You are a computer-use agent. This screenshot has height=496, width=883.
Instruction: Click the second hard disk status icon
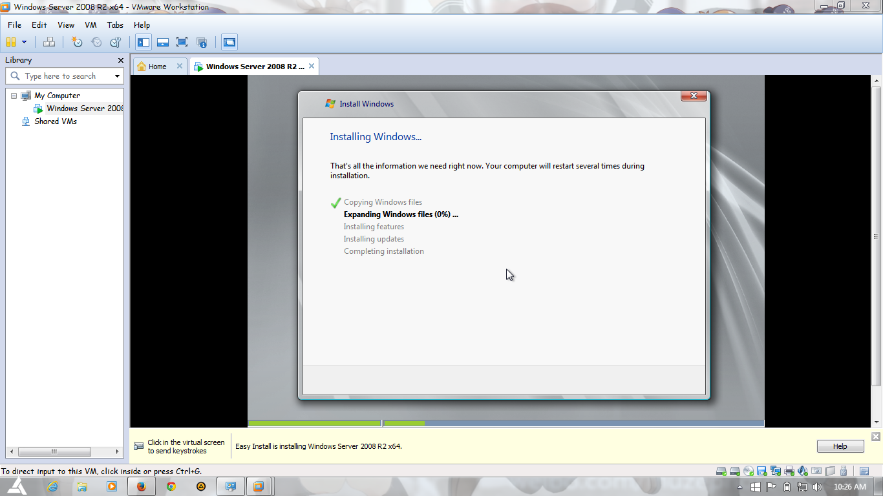735,471
